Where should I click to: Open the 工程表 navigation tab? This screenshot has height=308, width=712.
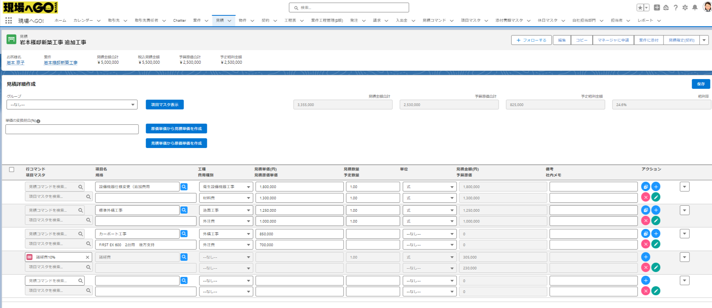(x=290, y=21)
